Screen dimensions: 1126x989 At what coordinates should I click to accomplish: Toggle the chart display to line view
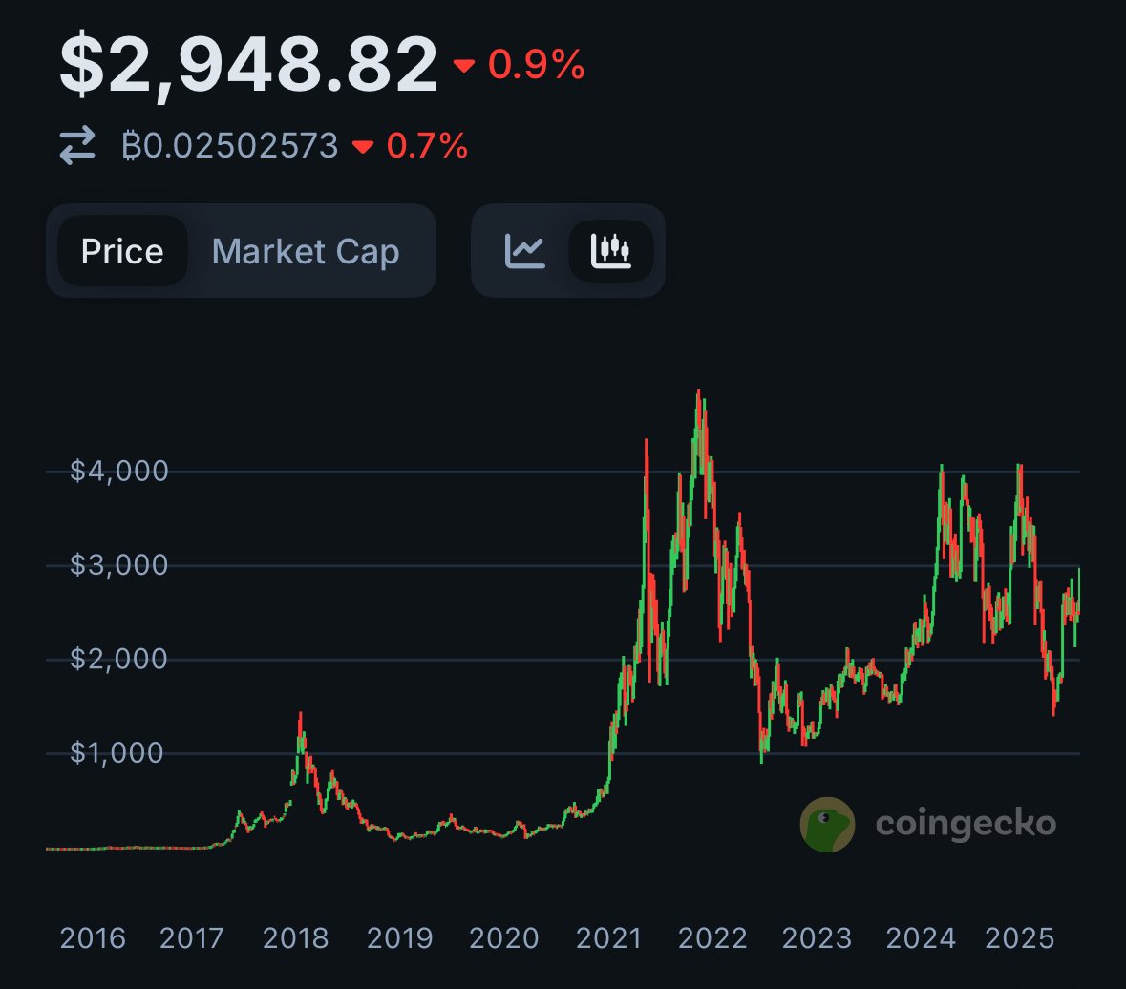(523, 249)
